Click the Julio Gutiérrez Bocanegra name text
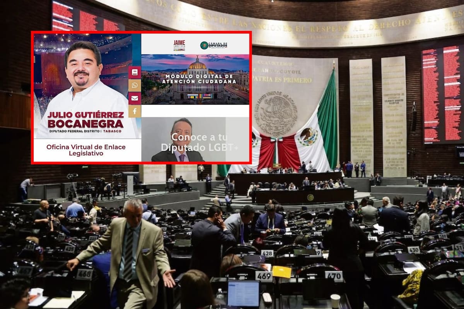The height and width of the screenshot is (309, 464). point(85,119)
